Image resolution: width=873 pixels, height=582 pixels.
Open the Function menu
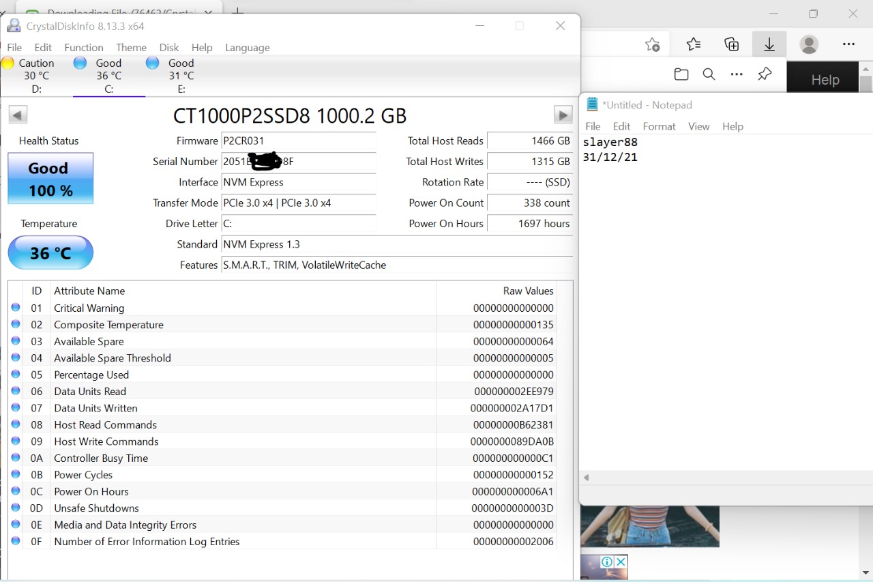tap(84, 48)
